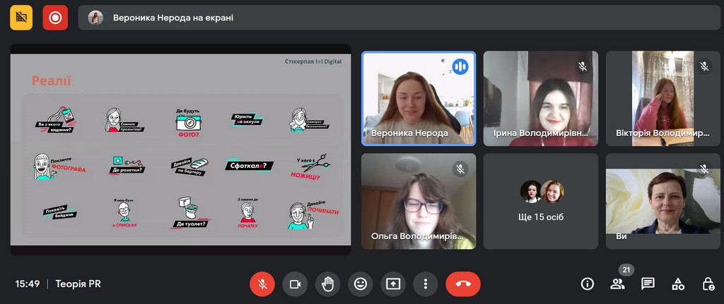Open the chat panel
The width and height of the screenshot is (724, 304).
tap(648, 284)
